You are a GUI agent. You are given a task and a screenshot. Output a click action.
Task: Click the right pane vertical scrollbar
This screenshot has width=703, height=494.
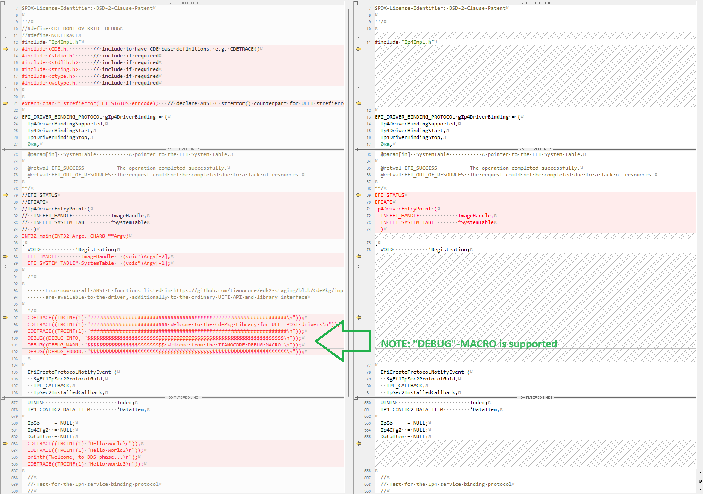click(x=700, y=192)
